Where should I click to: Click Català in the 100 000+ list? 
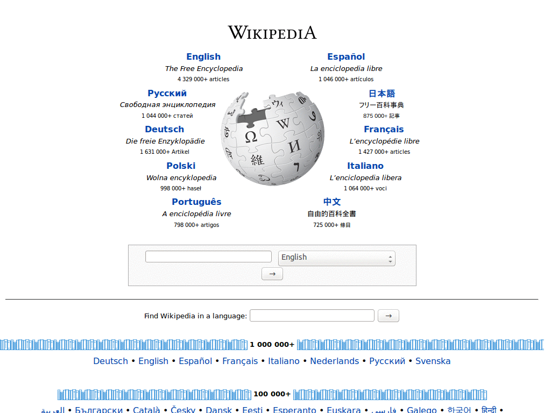pos(146,409)
